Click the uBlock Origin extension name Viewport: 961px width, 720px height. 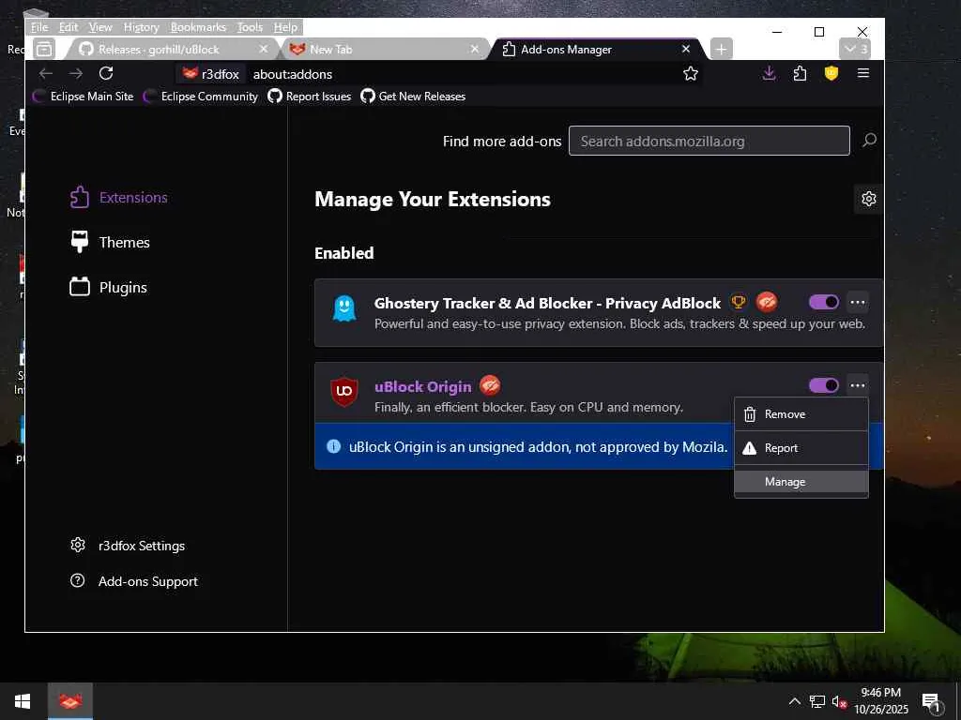(423, 387)
